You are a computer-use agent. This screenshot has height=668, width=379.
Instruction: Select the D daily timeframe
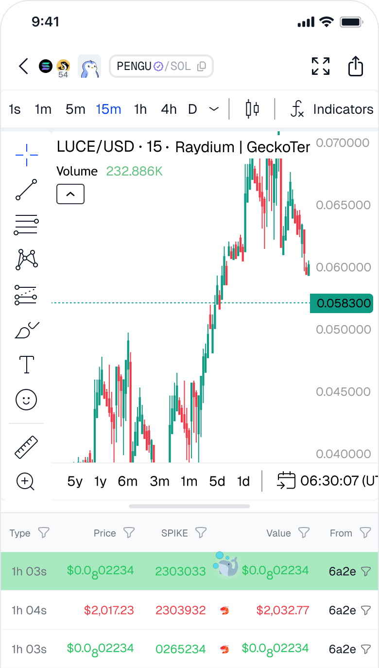192,109
